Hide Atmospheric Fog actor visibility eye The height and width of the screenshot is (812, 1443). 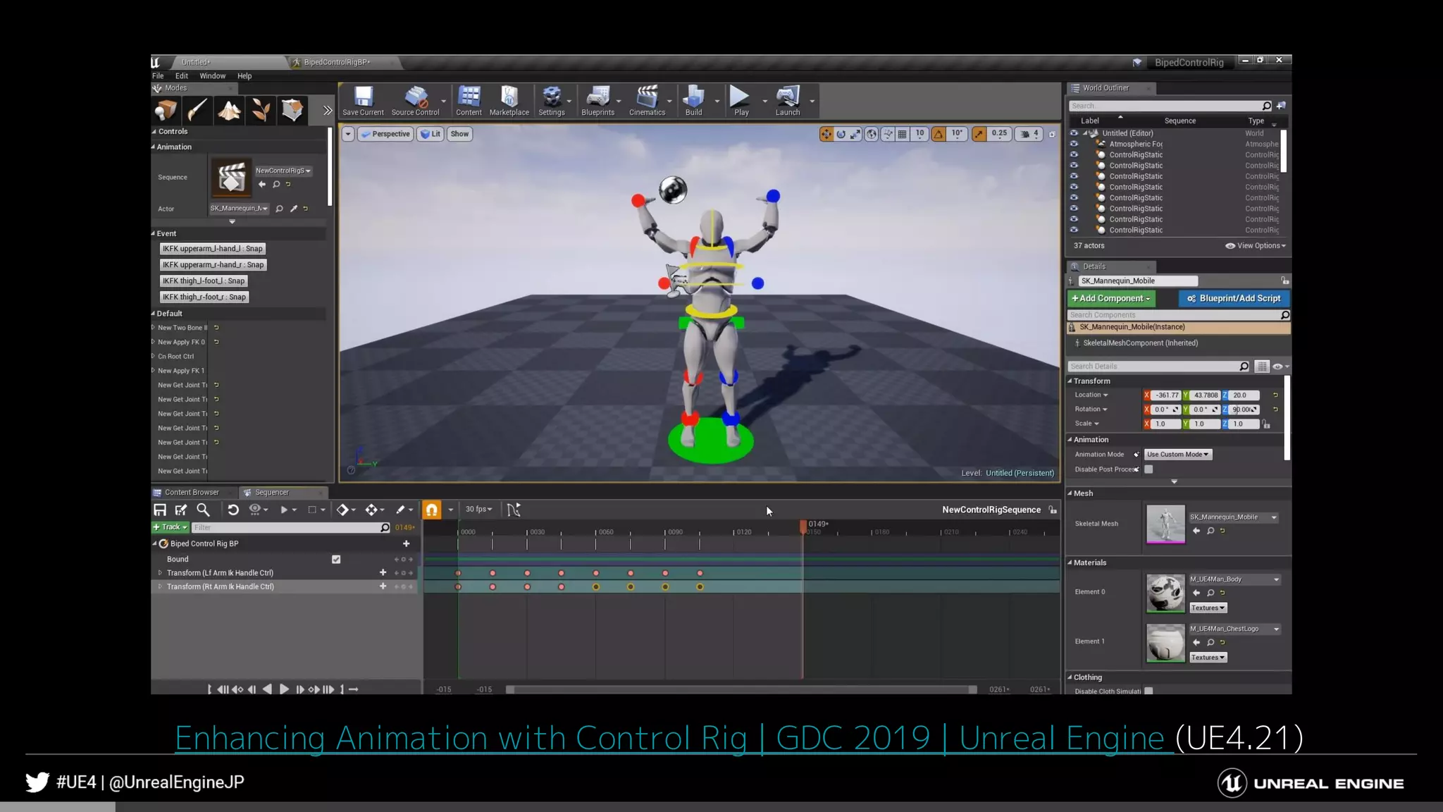(1074, 144)
